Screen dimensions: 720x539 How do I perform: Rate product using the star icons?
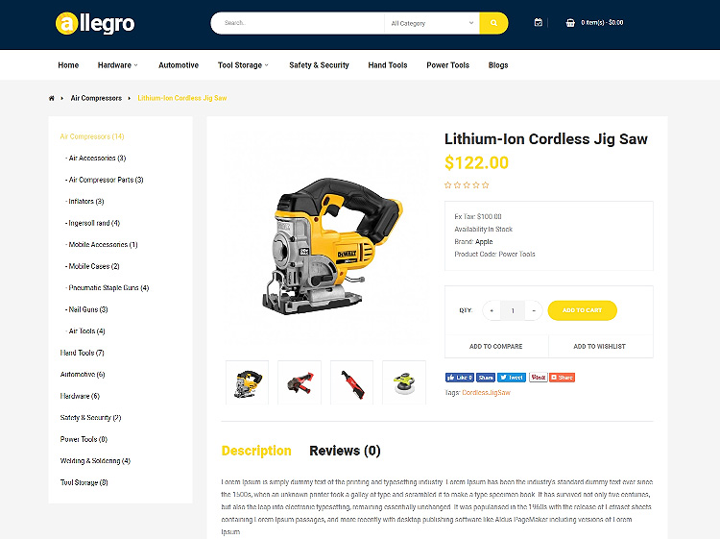coord(467,185)
